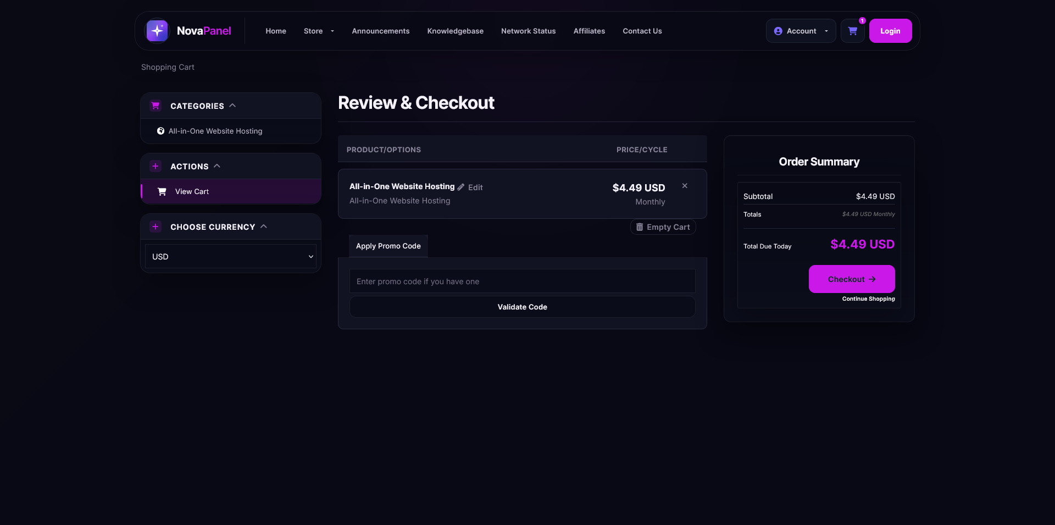Click the cart icon beside CATEGORIES
The height and width of the screenshot is (525, 1055).
pos(156,106)
